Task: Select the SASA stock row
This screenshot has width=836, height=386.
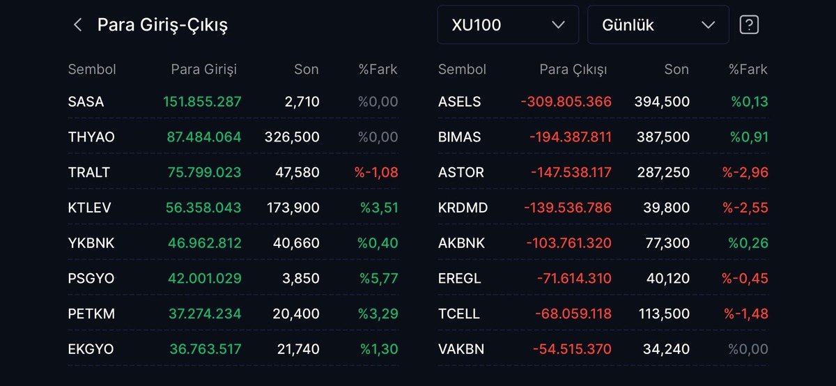Action: pyautogui.click(x=233, y=102)
